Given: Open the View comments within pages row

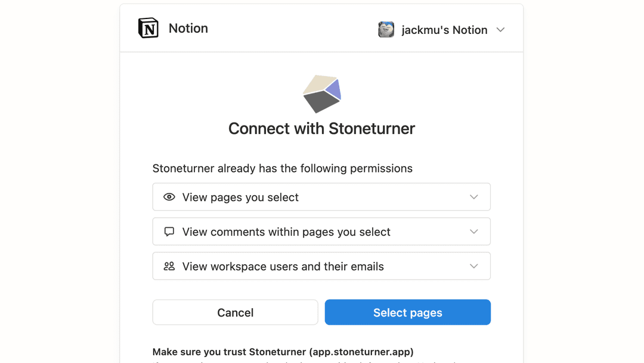Looking at the screenshot, I should tap(321, 231).
